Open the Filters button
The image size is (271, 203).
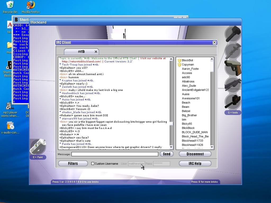(73, 163)
